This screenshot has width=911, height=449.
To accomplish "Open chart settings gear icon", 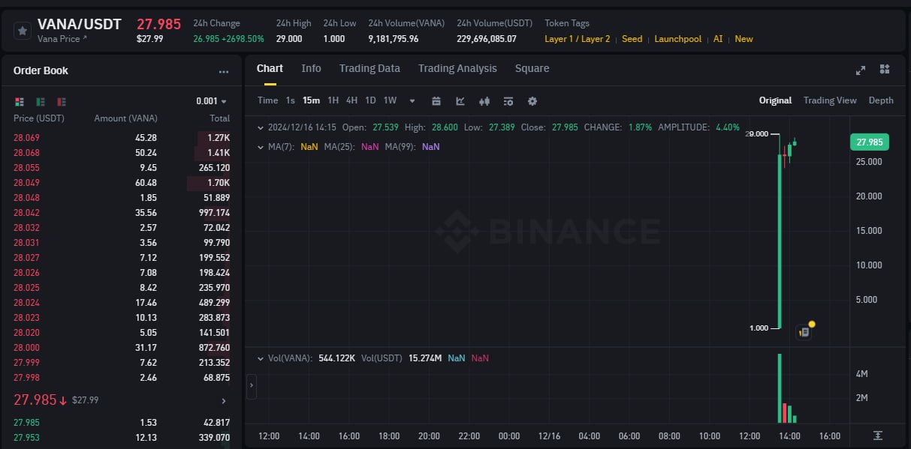I will [x=532, y=100].
